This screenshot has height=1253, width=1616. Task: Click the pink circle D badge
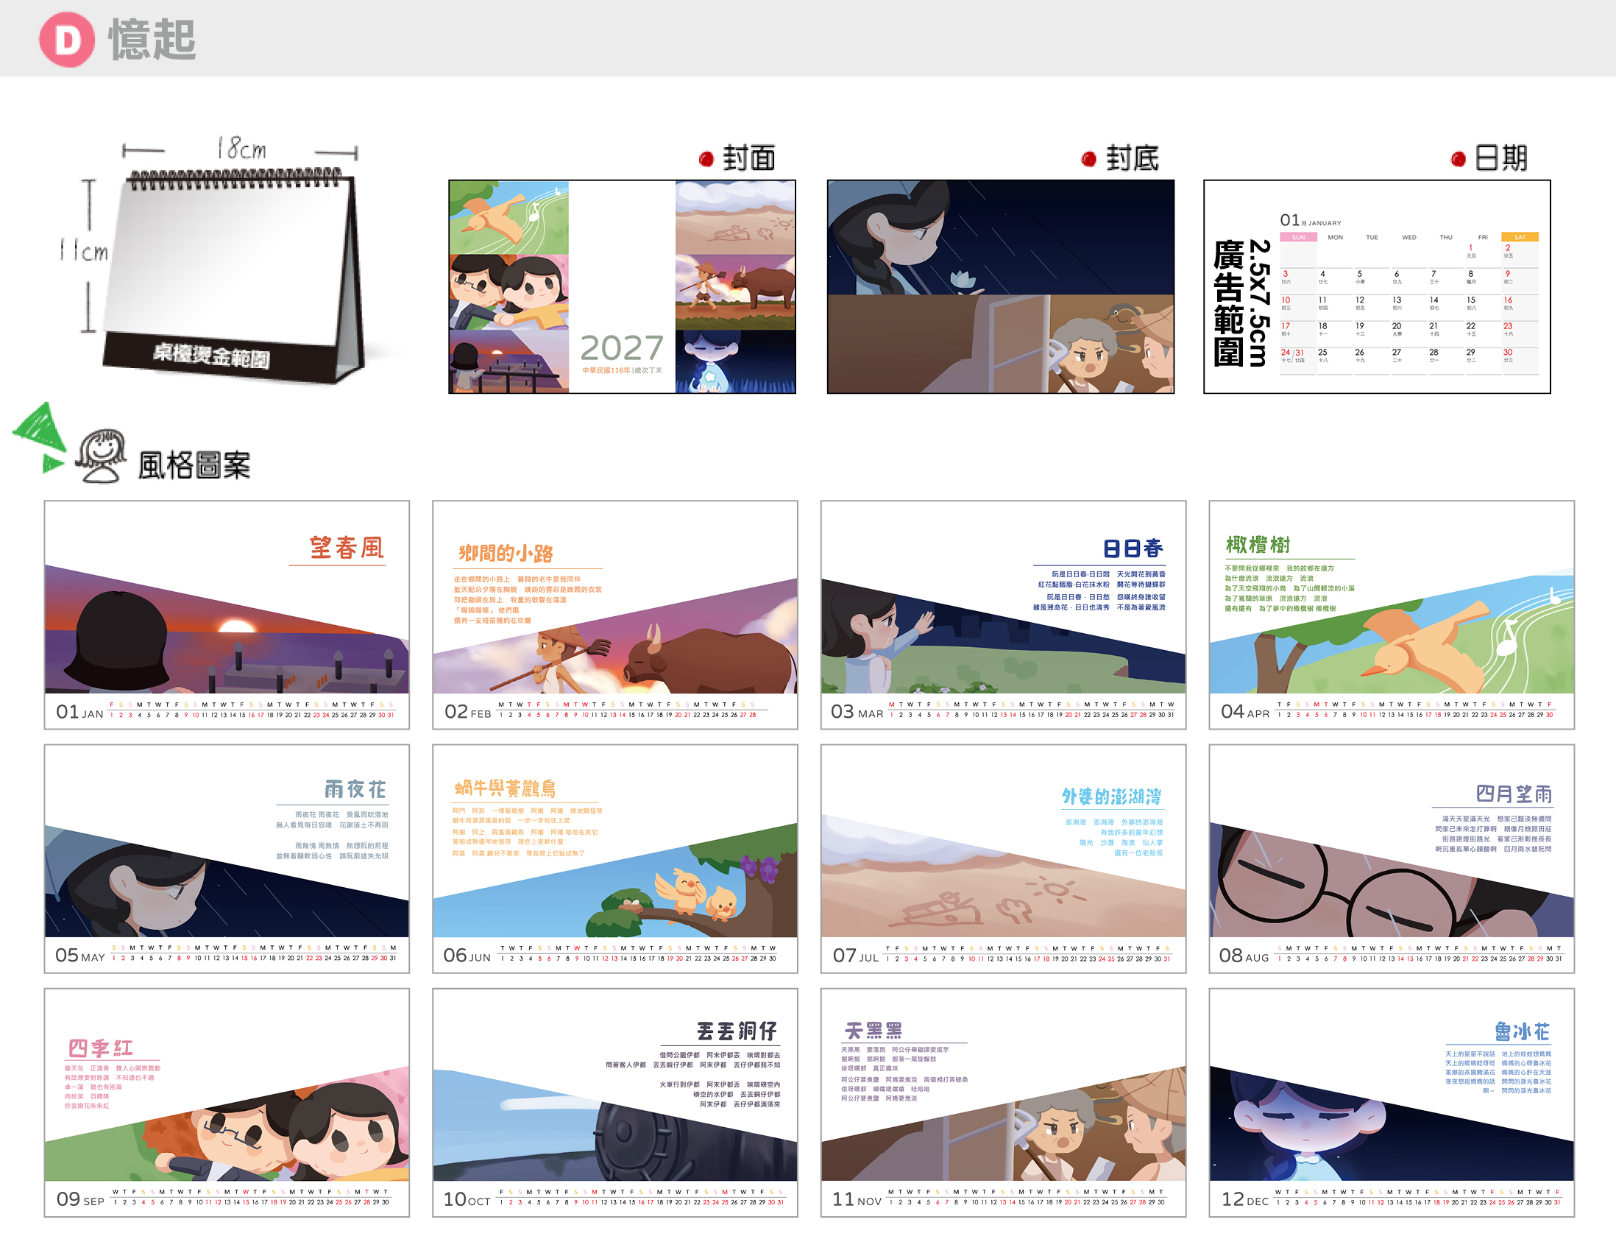(x=68, y=40)
